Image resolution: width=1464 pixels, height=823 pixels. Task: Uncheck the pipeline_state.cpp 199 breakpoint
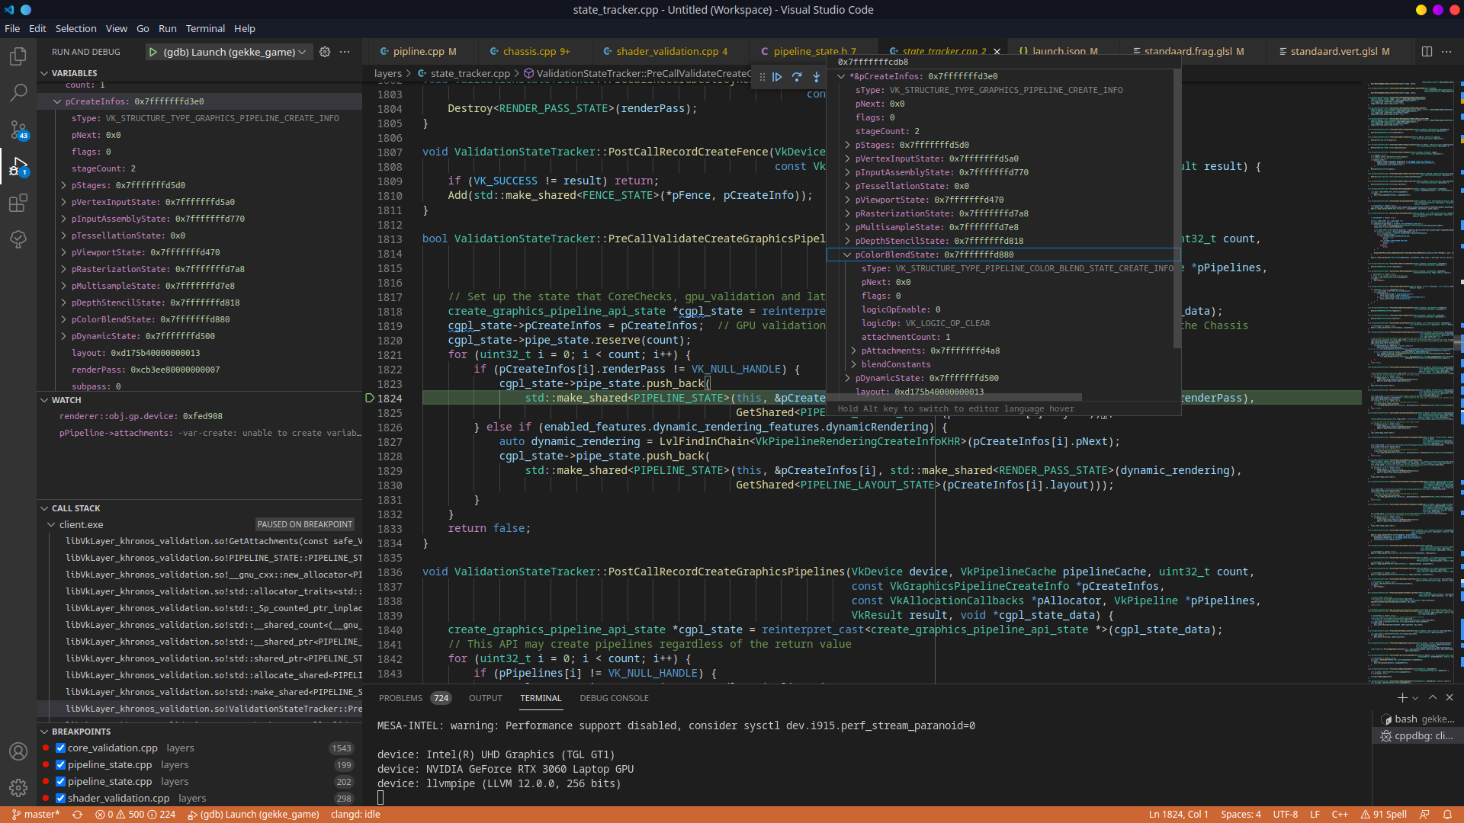[x=60, y=764]
